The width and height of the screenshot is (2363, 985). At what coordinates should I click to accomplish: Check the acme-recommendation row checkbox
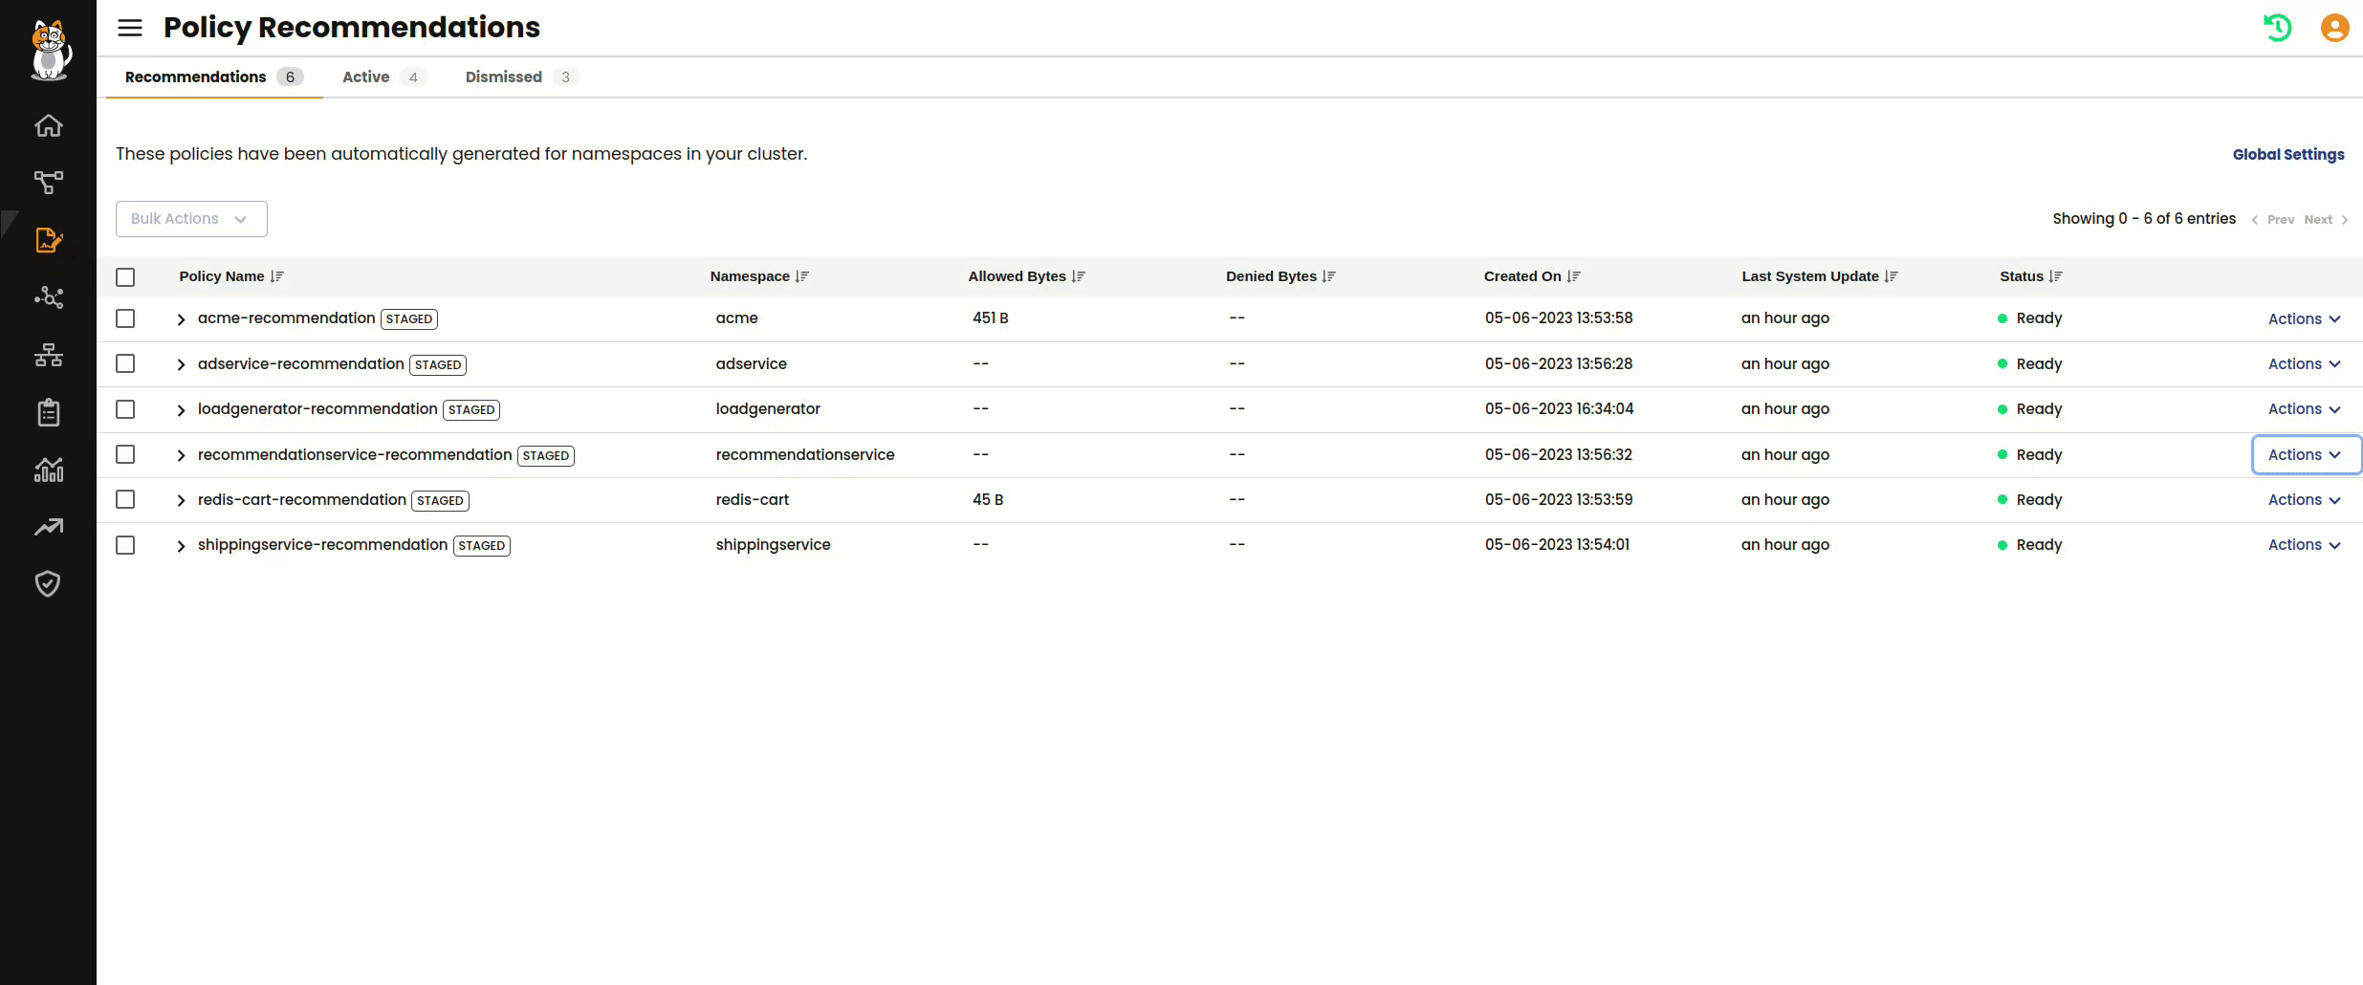click(x=125, y=318)
